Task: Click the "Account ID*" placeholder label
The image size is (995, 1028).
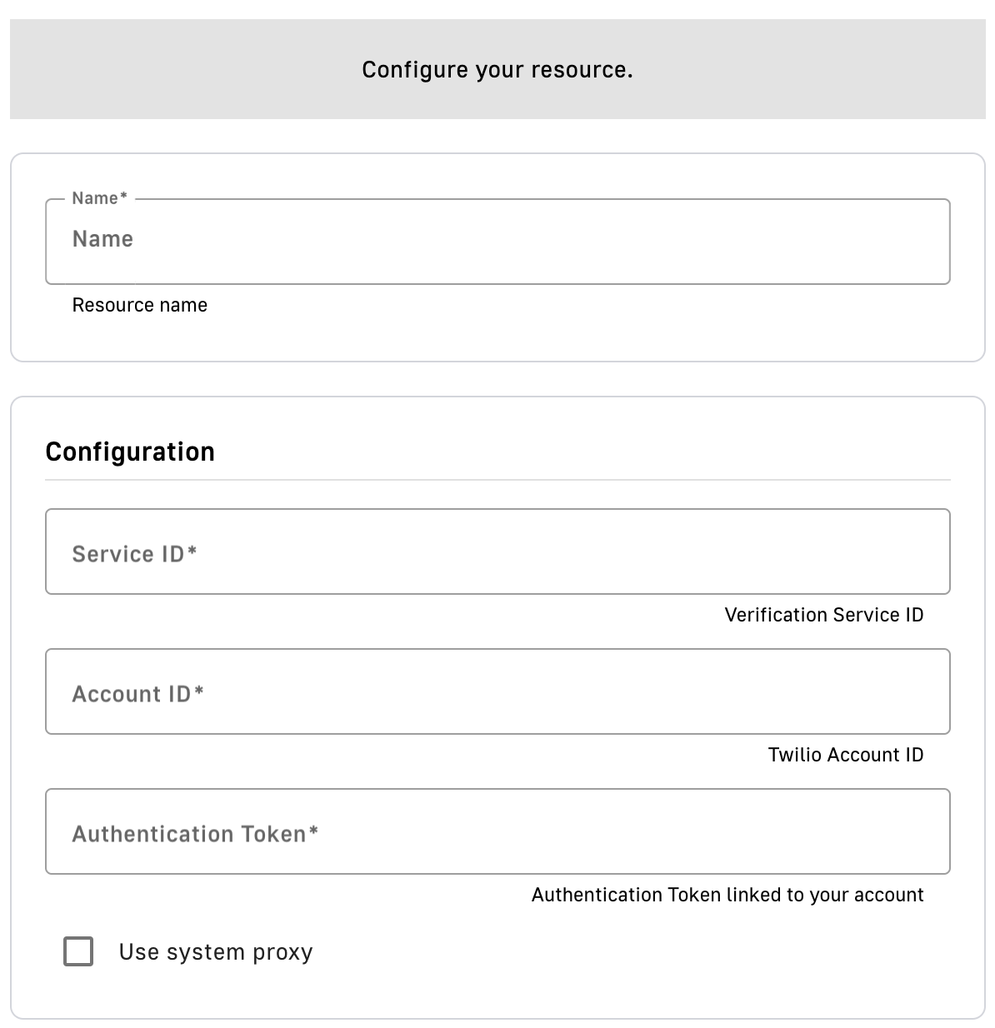Action: coord(137,694)
